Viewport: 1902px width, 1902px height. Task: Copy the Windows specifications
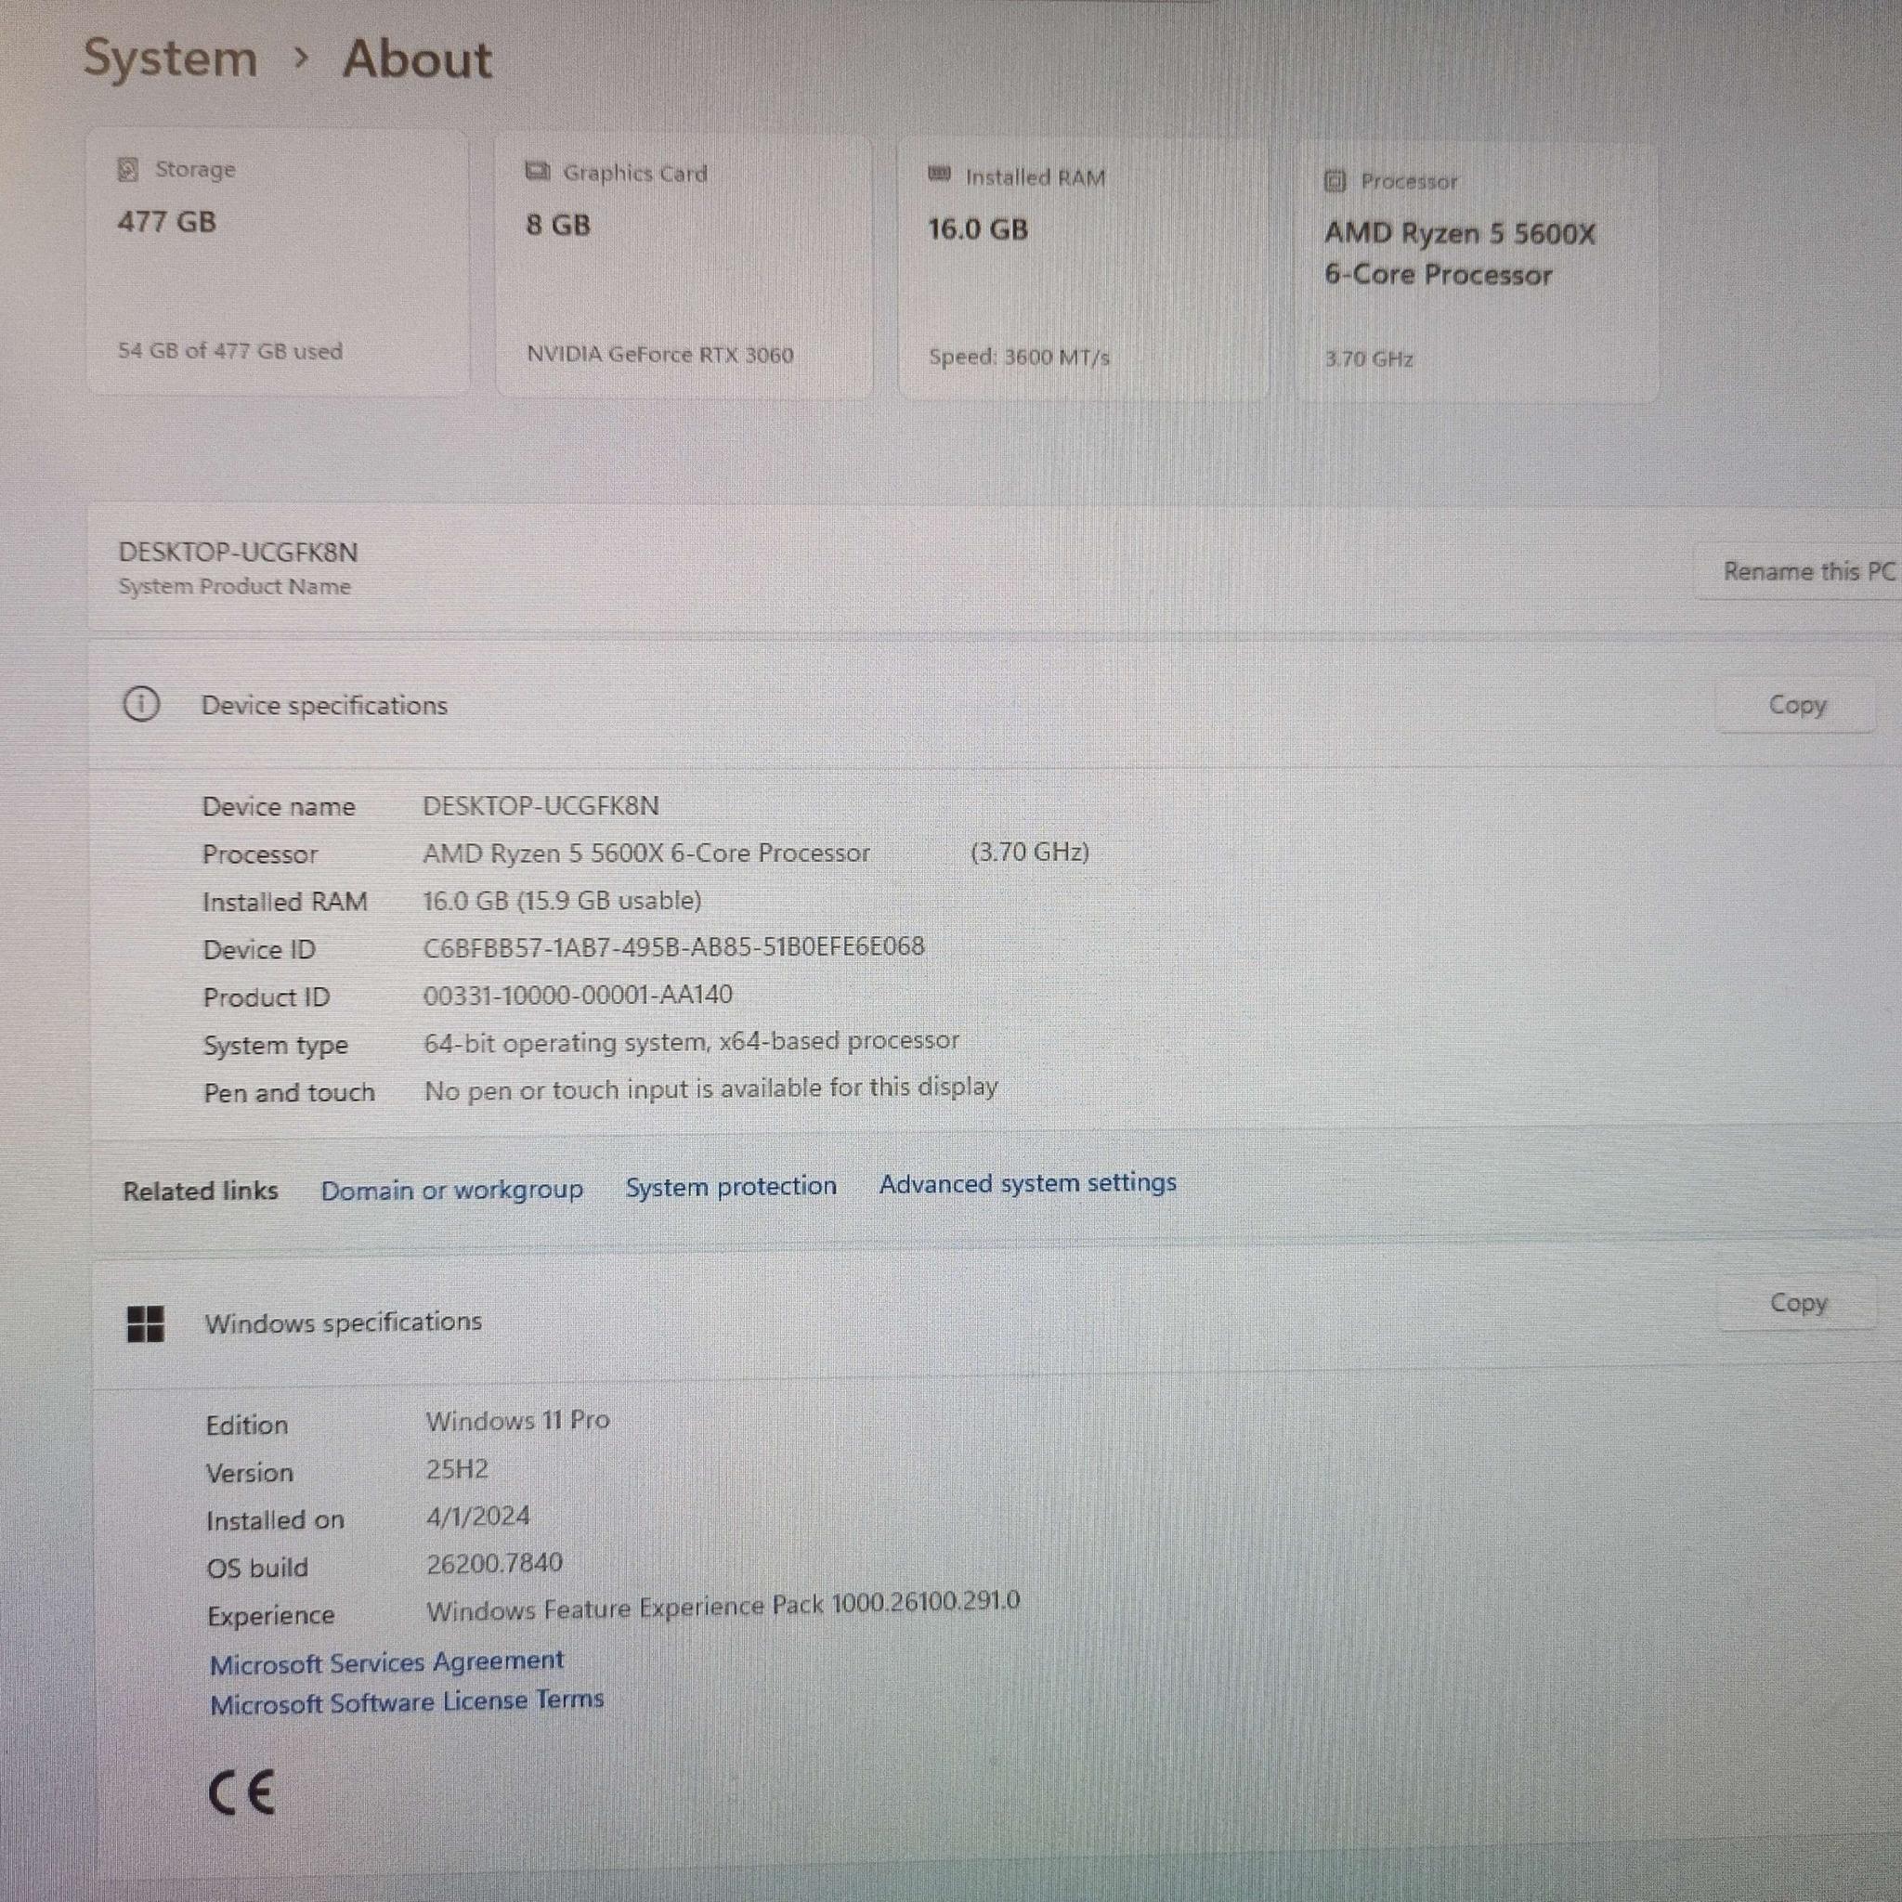click(x=1798, y=1302)
